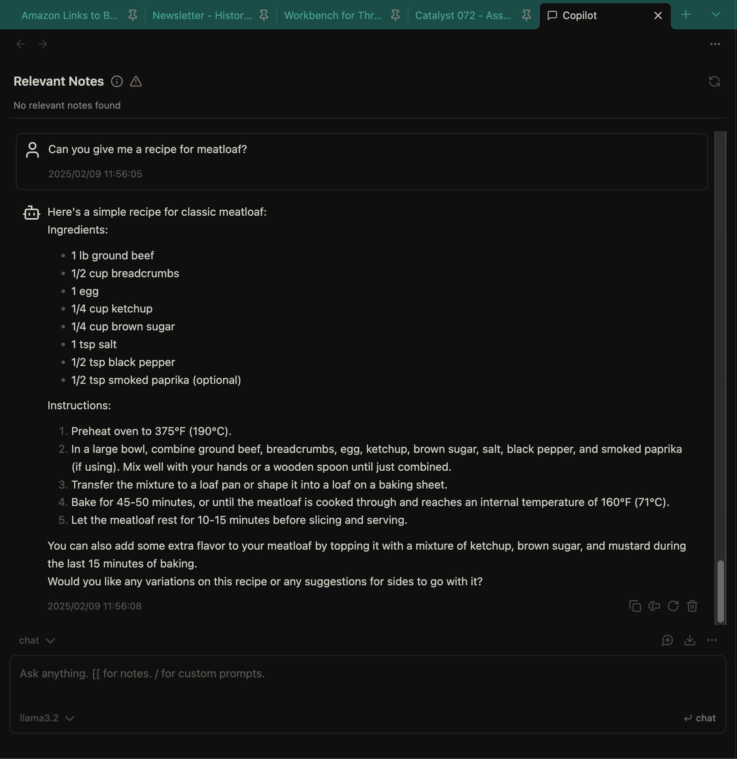Viewport: 737px width, 759px height.
Task: Copy the meatloaf response to clipboard
Action: pos(635,606)
